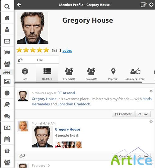Click the plus icon in top bar
The height and width of the screenshot is (168, 155).
(x=151, y=5)
